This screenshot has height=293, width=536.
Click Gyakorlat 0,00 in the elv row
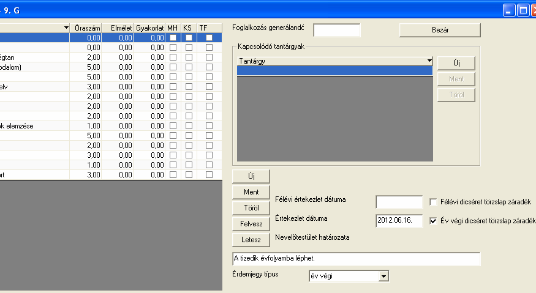149,87
